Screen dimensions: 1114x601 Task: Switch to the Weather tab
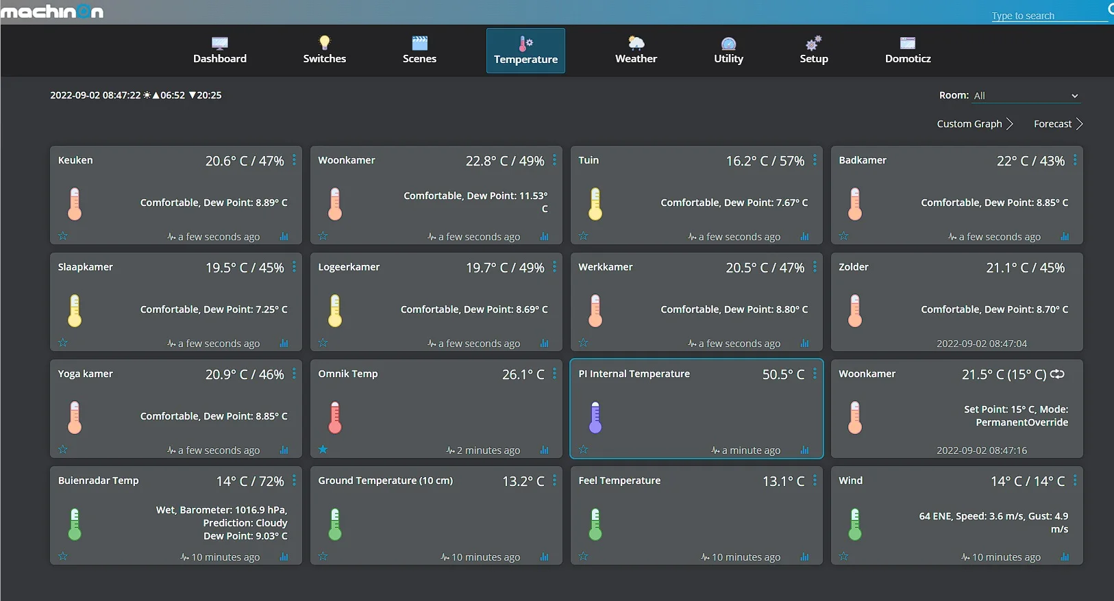(x=636, y=51)
